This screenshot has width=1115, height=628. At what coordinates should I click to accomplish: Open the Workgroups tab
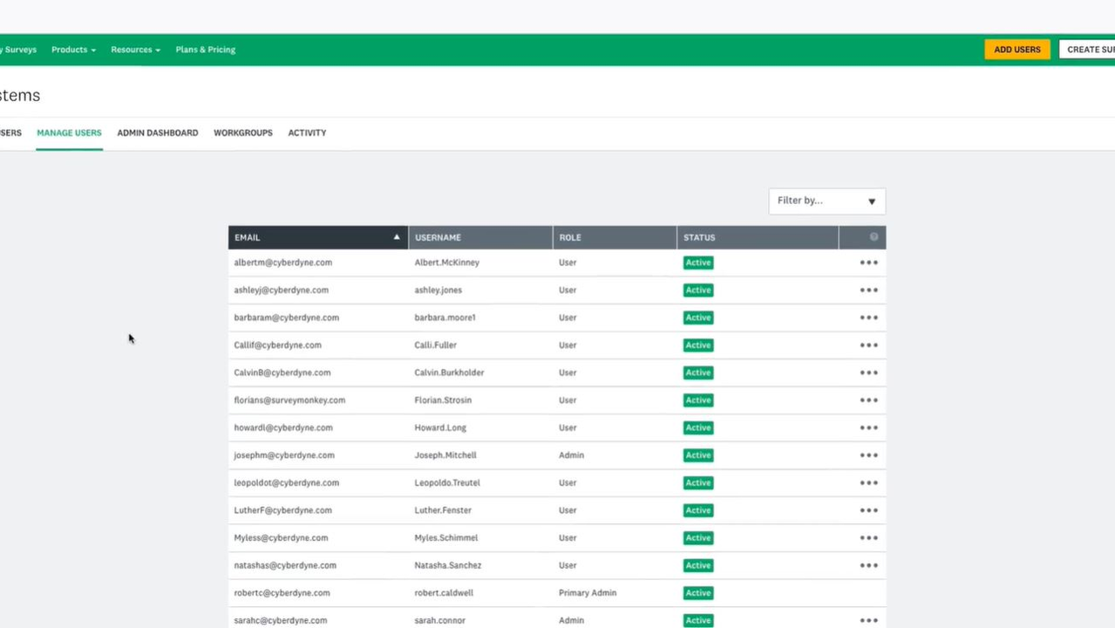(x=242, y=133)
